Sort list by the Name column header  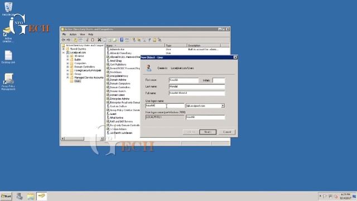135,45
